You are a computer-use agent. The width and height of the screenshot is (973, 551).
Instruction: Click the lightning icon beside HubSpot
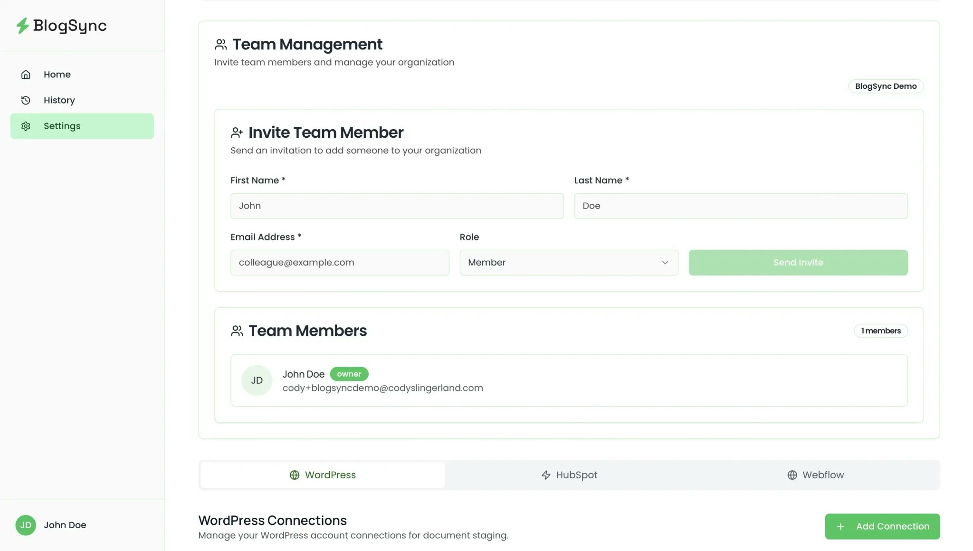(x=544, y=475)
